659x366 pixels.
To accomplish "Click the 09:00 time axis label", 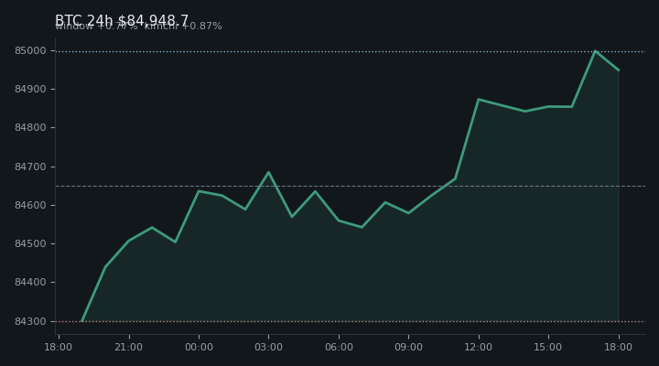I will pos(408,347).
